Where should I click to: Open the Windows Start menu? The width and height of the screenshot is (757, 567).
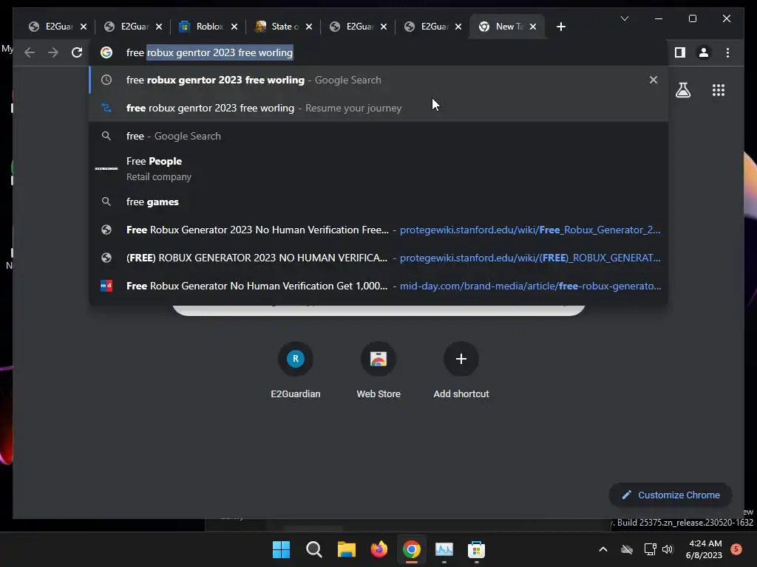tap(281, 549)
